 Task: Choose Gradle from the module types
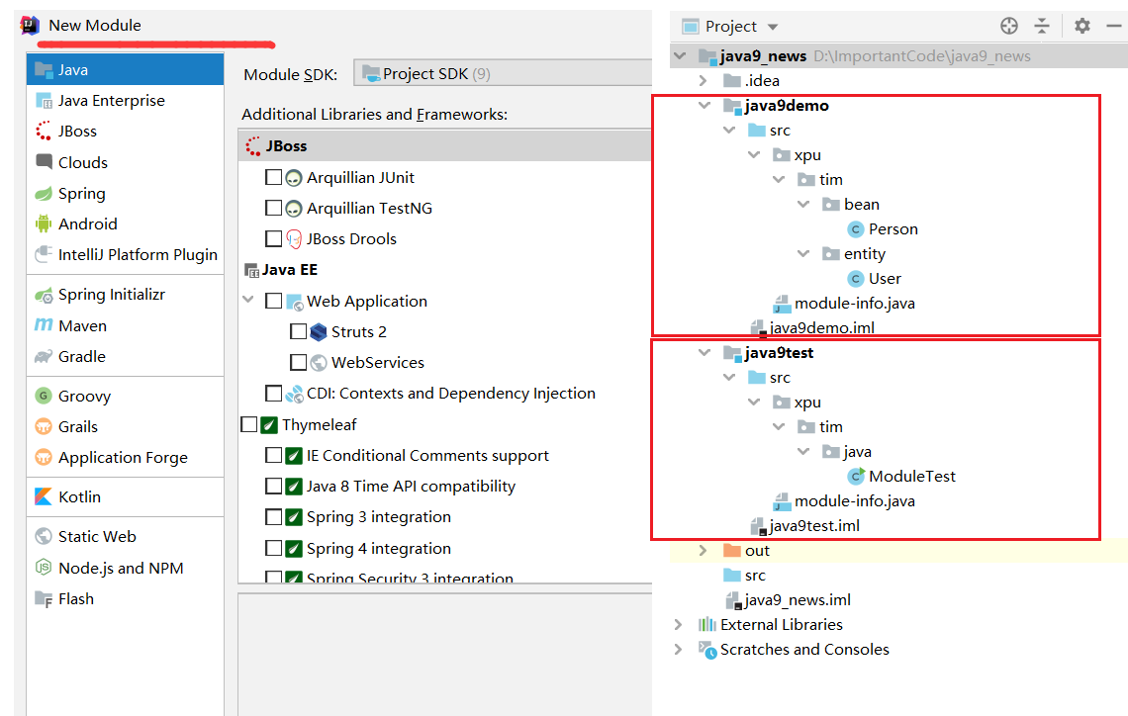[x=81, y=356]
